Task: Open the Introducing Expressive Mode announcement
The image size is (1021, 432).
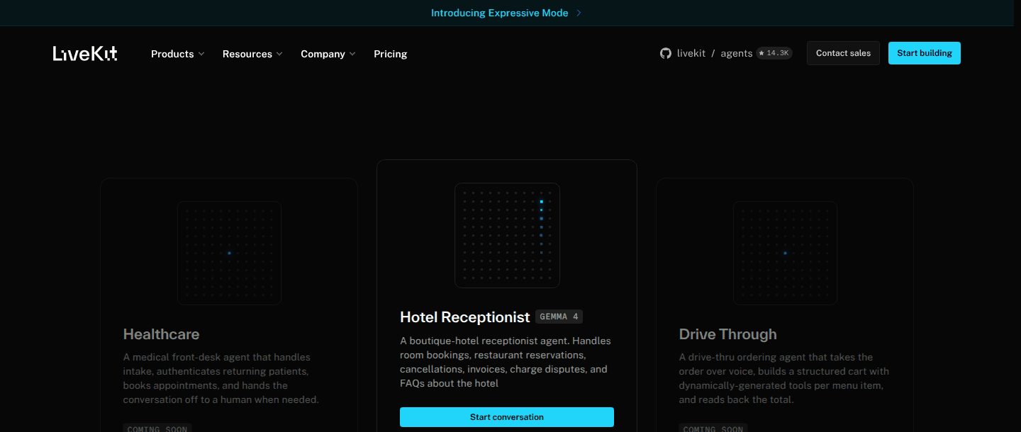Action: [499, 13]
